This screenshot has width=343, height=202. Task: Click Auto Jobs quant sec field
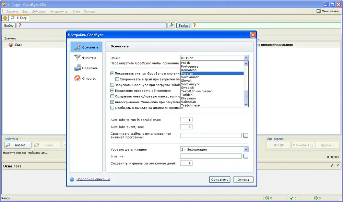(x=186, y=127)
